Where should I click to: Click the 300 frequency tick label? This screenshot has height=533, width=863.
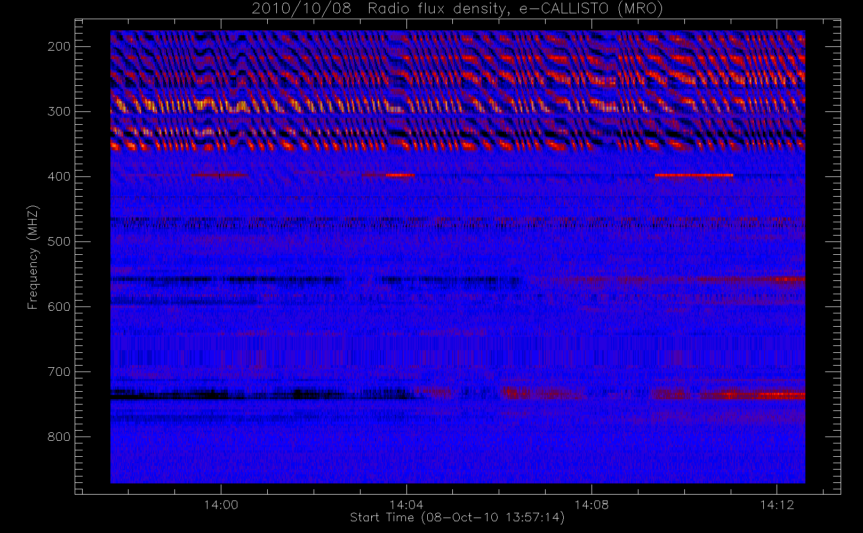[x=59, y=111]
